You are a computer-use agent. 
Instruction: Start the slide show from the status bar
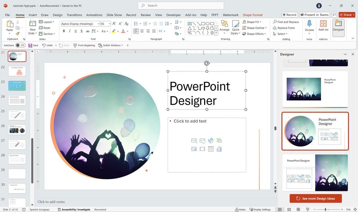307,209
